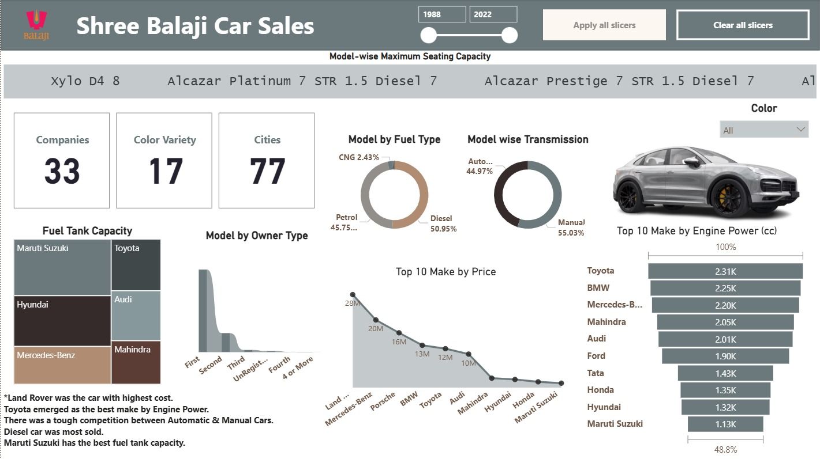Select the Audi 2.01K funnel bar
The image size is (820, 459).
[725, 339]
